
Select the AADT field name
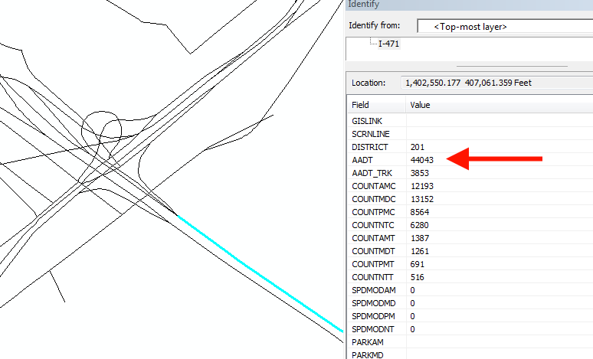(x=362, y=160)
